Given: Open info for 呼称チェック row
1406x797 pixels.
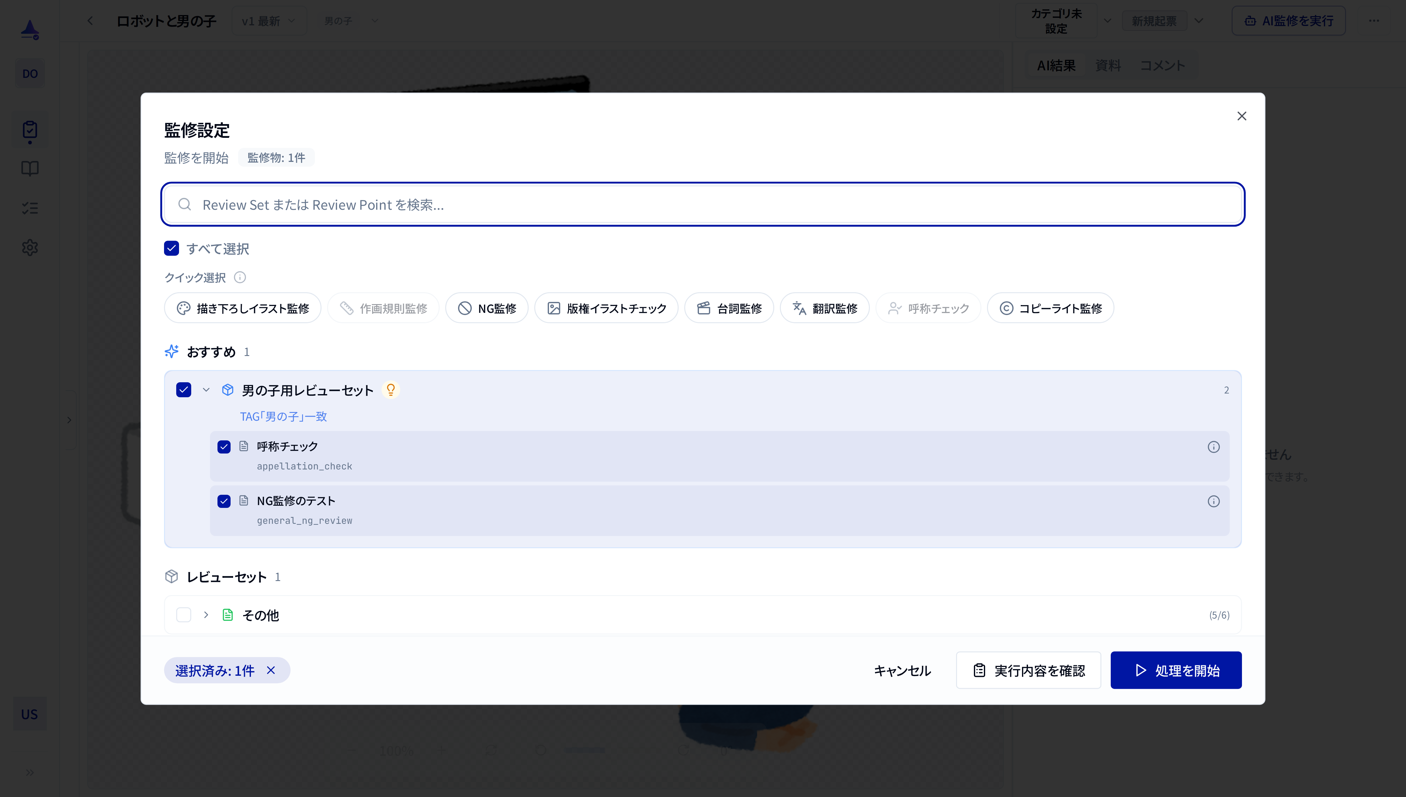Looking at the screenshot, I should tap(1213, 447).
